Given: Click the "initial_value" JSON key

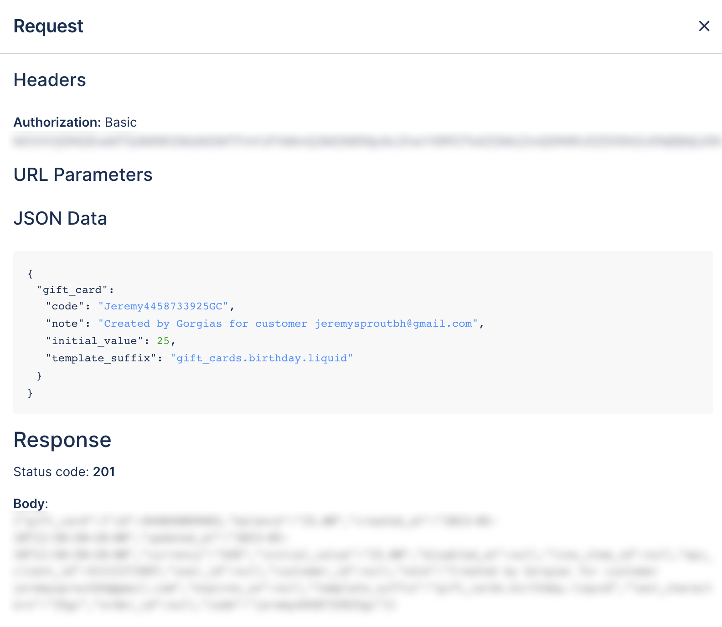Looking at the screenshot, I should (94, 341).
